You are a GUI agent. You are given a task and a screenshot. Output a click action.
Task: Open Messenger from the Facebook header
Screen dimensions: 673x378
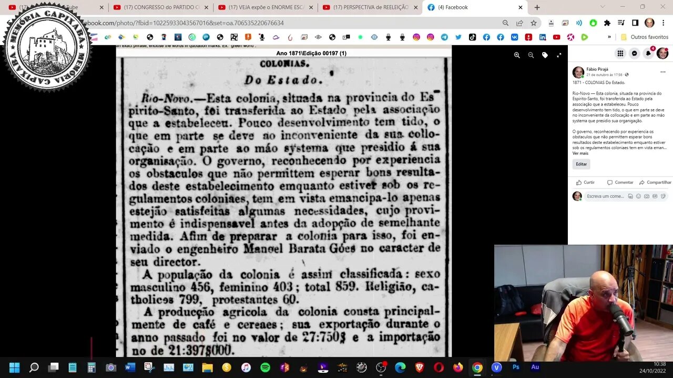[x=635, y=54]
